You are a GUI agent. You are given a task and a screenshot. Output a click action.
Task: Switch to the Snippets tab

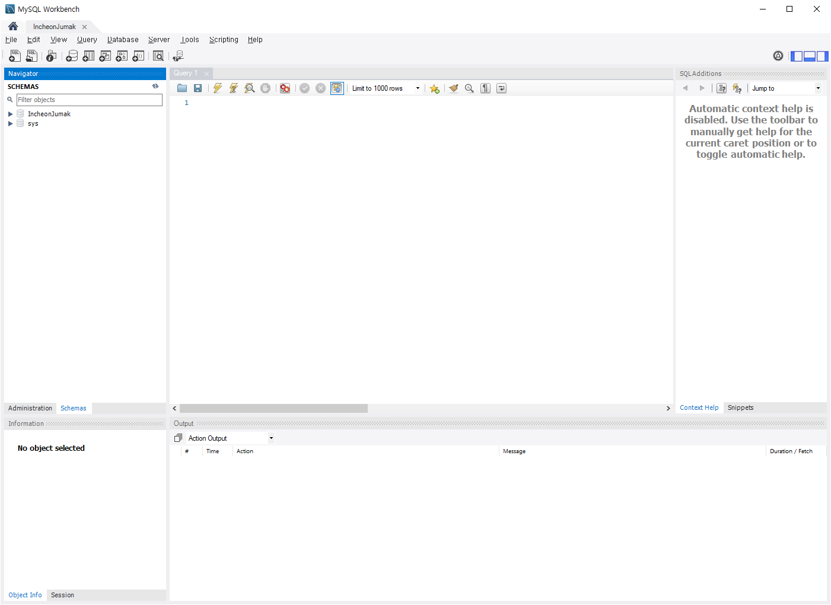pyautogui.click(x=741, y=407)
